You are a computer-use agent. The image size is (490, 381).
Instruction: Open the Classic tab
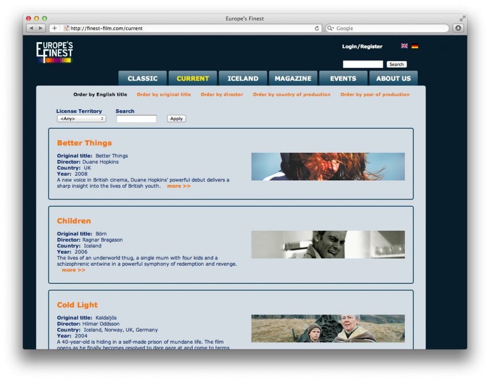coord(143,78)
